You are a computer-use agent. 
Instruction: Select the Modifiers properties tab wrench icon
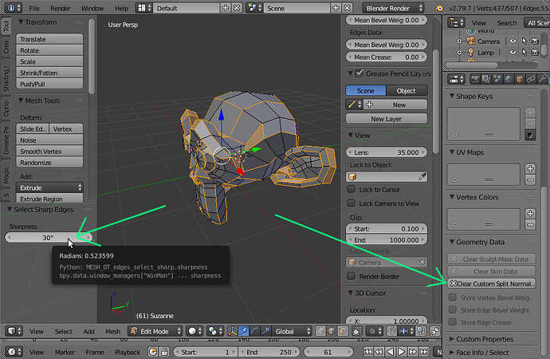542,79
